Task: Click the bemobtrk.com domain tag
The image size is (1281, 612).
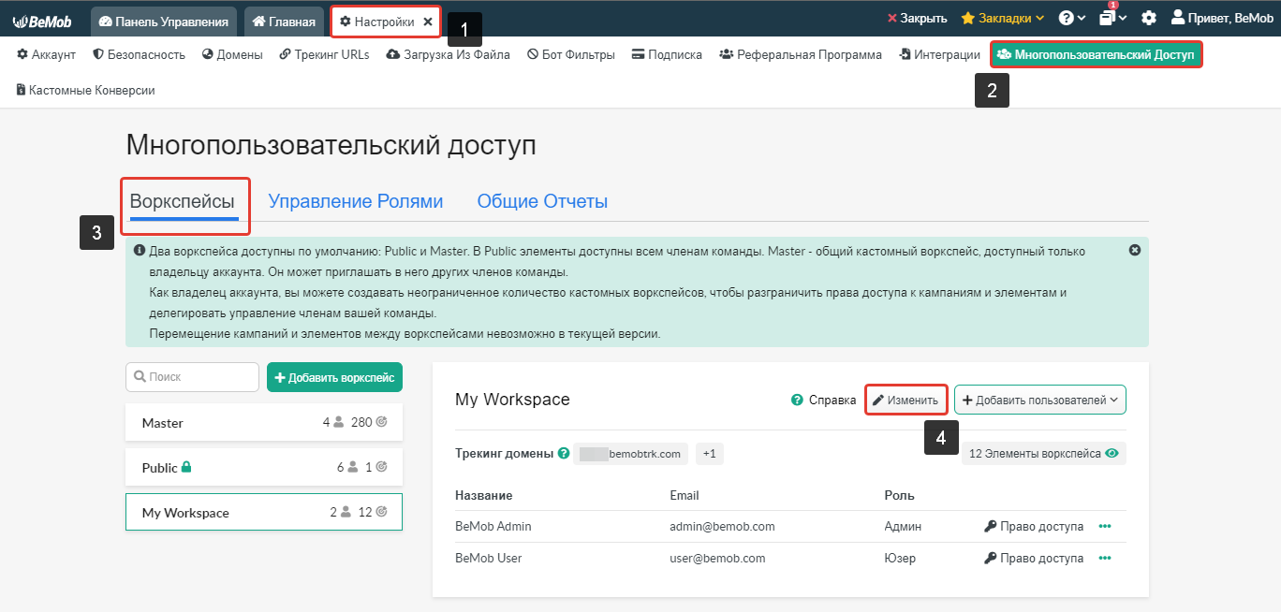Action: [631, 454]
